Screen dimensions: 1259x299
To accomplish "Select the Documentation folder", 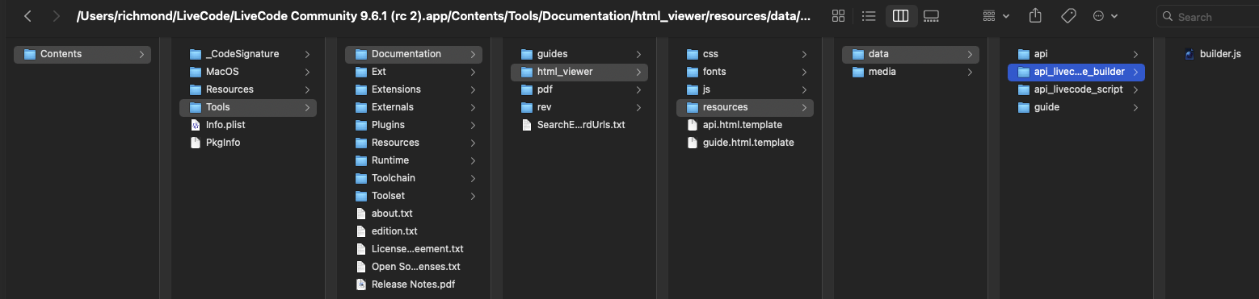I will click(414, 54).
